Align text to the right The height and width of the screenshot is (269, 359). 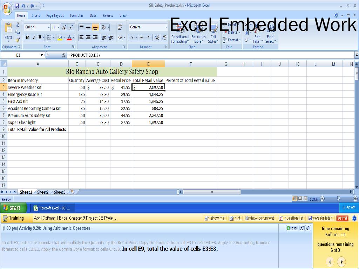[95, 37]
